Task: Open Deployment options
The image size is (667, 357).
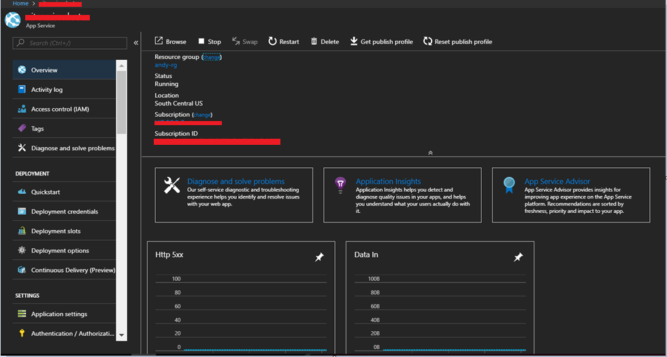Action: tap(64, 250)
